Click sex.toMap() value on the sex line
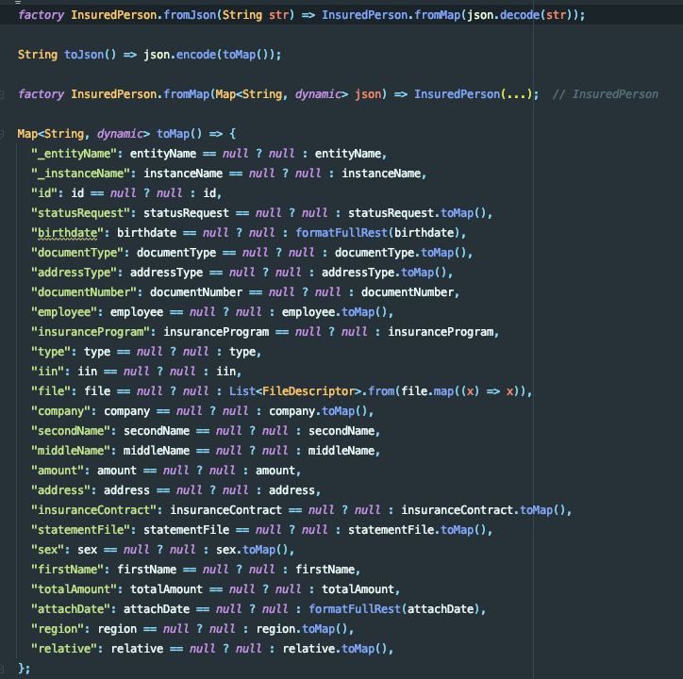The width and height of the screenshot is (683, 679). (x=252, y=550)
